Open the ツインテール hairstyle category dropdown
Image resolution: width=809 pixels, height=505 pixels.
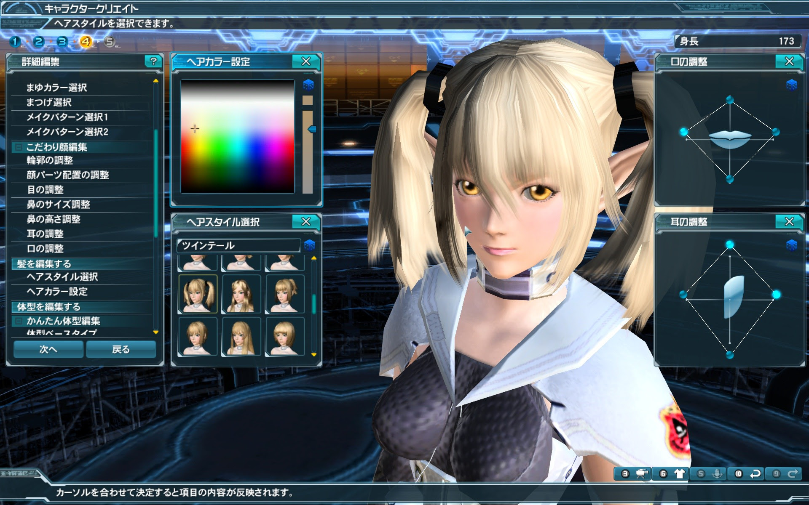coord(238,245)
